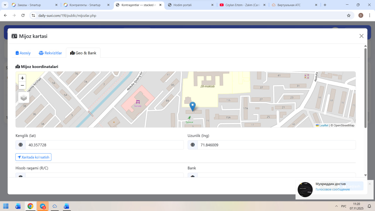Open the Leaflet attribution link

[323, 125]
